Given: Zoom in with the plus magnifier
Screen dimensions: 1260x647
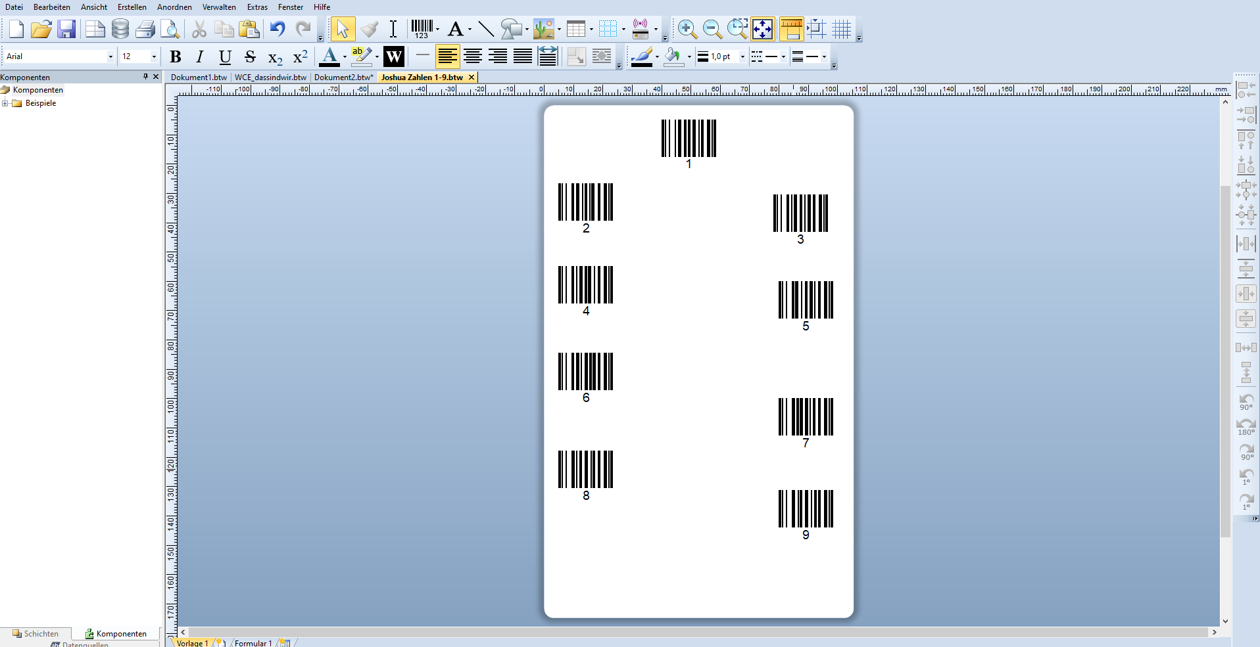Looking at the screenshot, I should [687, 29].
